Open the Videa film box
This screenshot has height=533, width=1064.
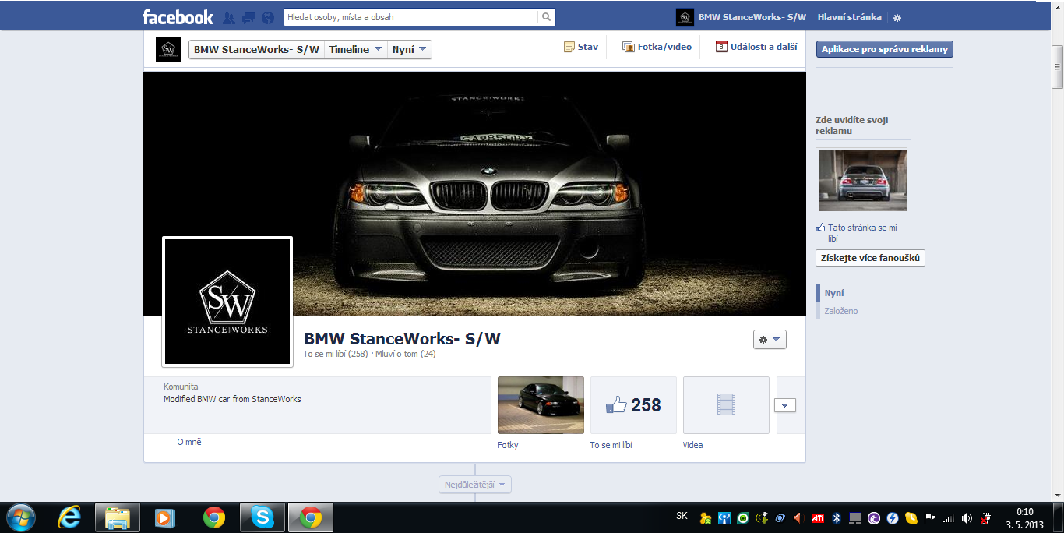726,405
